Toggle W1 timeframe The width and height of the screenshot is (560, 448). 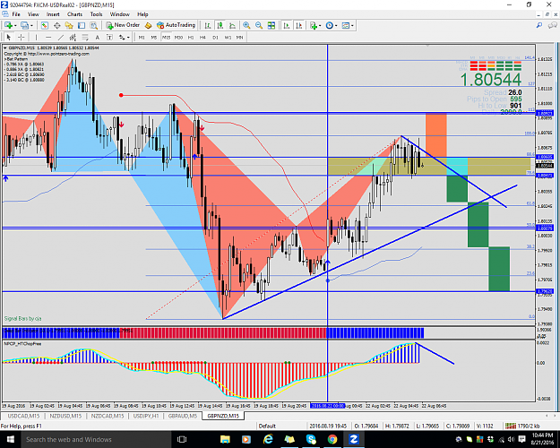(228, 37)
